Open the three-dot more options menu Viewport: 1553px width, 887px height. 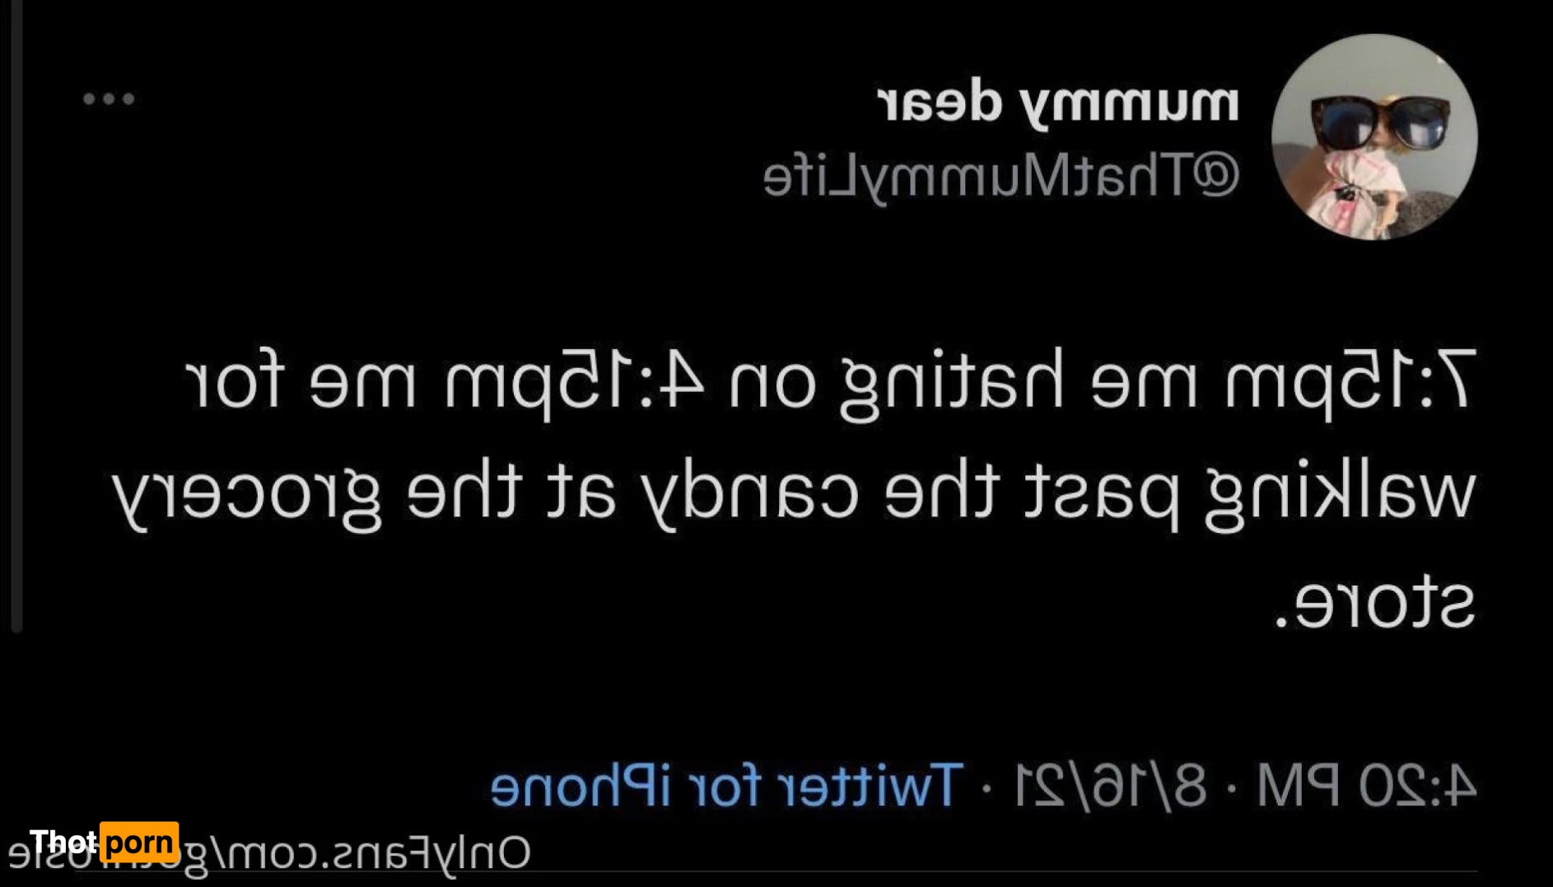point(109,100)
